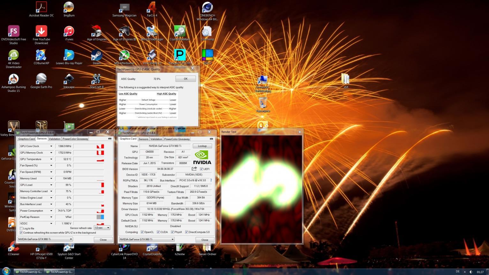
Task: Select Validation tab in Sensors window
Action: point(55,139)
